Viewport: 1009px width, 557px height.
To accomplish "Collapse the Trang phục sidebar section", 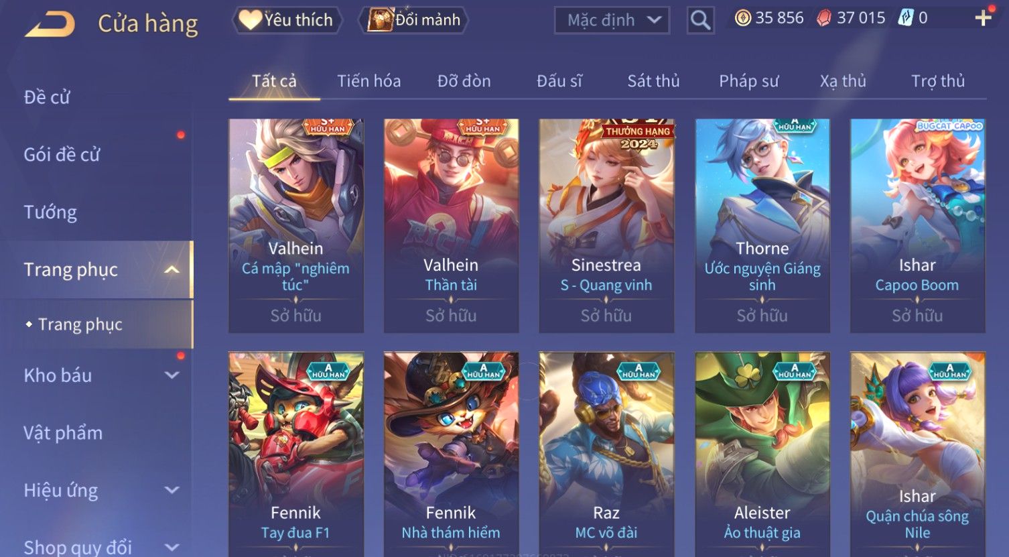I will point(172,269).
